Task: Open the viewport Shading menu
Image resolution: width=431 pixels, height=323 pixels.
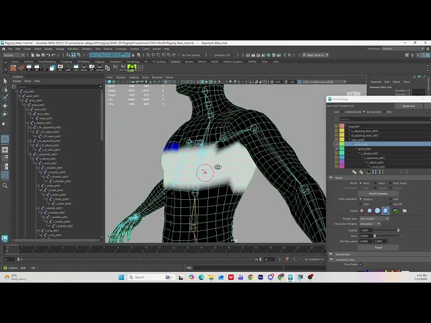Action: point(121,77)
